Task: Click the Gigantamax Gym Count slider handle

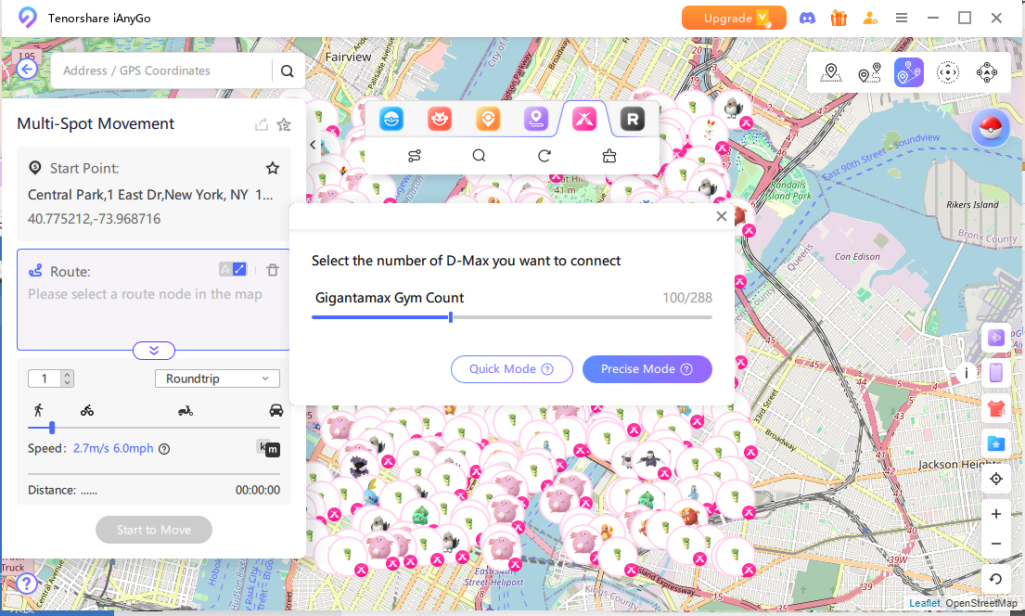Action: point(451,317)
